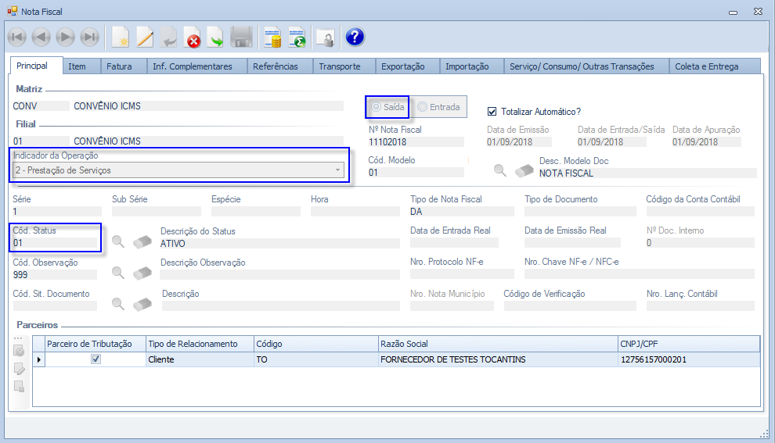Click the green arrow document icon
Image resolution: width=775 pixels, height=443 pixels.
point(217,37)
